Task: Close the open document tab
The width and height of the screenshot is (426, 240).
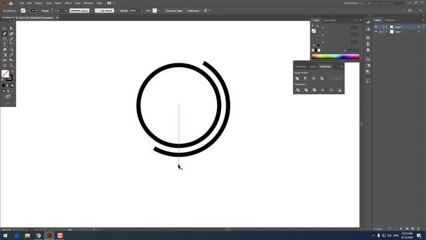Action: click(57, 18)
